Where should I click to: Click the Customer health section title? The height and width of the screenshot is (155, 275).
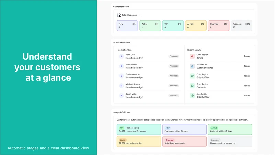pyautogui.click(x=121, y=7)
